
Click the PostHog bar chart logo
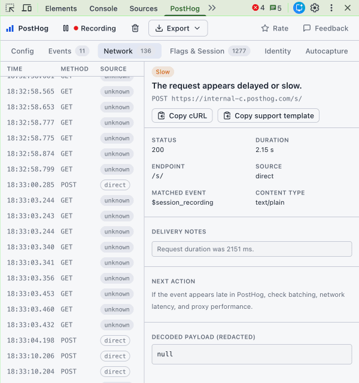click(10, 29)
